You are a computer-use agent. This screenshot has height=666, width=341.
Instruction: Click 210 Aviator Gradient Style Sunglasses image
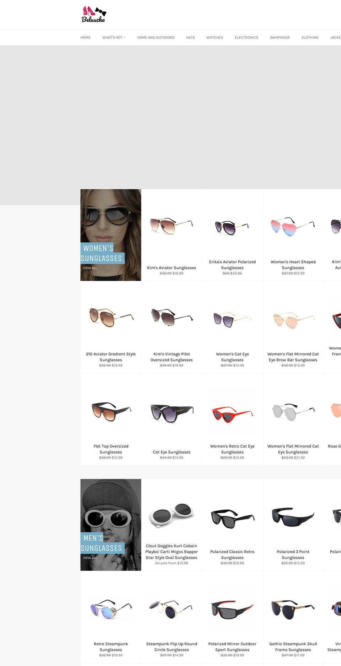coord(111,317)
